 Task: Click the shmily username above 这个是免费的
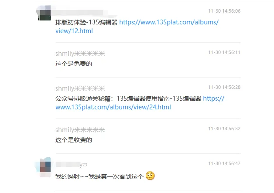pos(80,54)
